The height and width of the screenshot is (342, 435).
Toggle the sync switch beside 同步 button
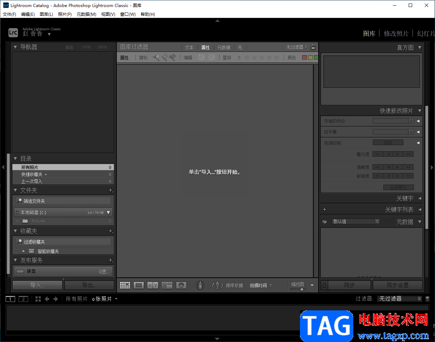[x=325, y=285]
